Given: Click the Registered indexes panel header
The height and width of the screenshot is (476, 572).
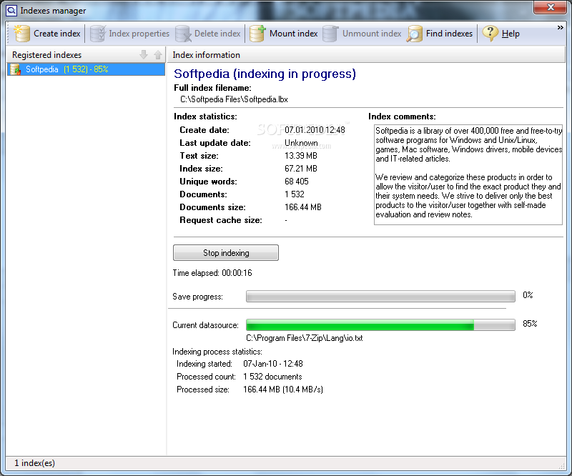Looking at the screenshot, I should pos(86,55).
